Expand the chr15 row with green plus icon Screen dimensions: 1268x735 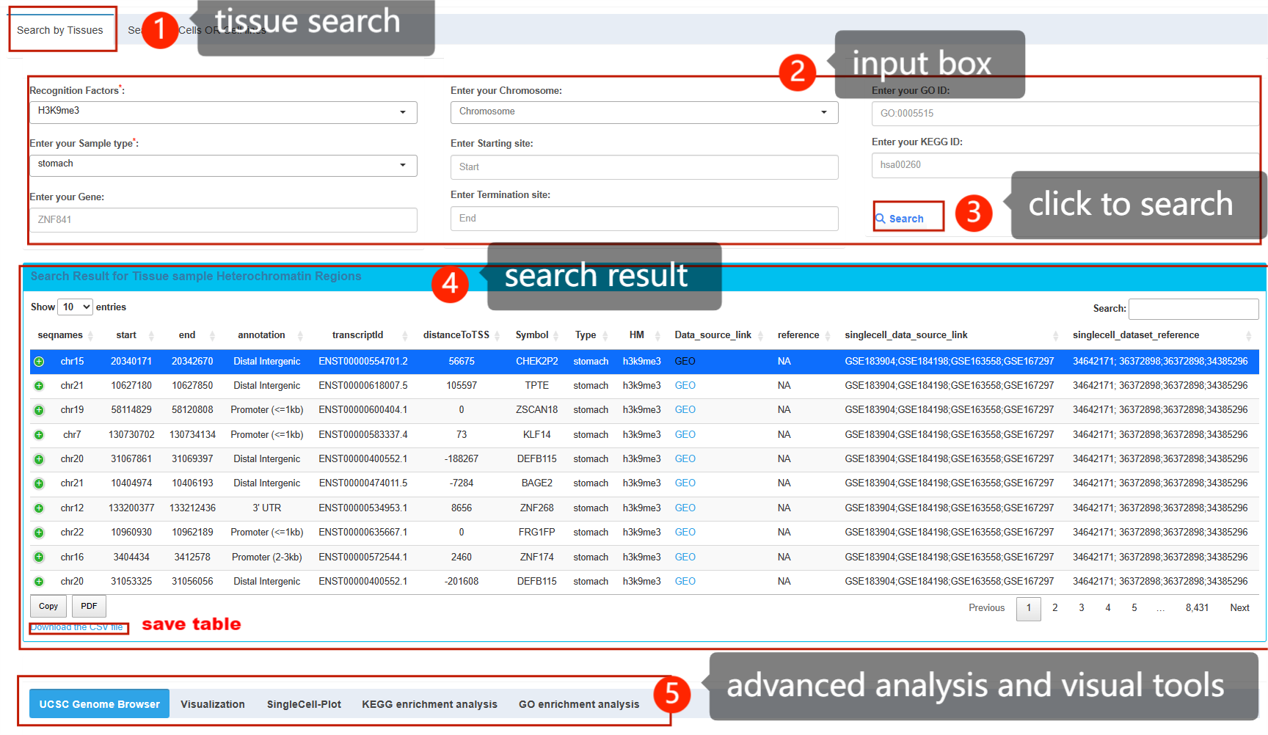point(39,362)
